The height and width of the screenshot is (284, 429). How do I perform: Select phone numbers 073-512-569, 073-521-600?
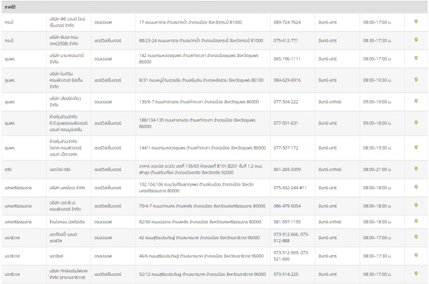click(x=291, y=256)
